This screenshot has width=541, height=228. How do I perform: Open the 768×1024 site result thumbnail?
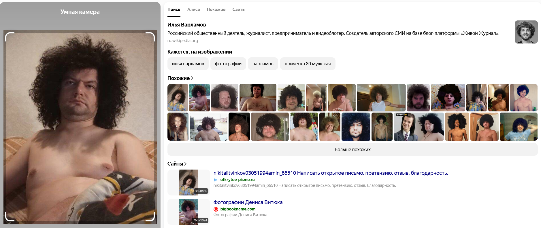click(188, 212)
